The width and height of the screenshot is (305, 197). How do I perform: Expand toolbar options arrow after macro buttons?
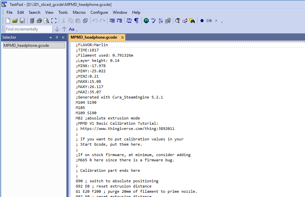tap(222, 22)
